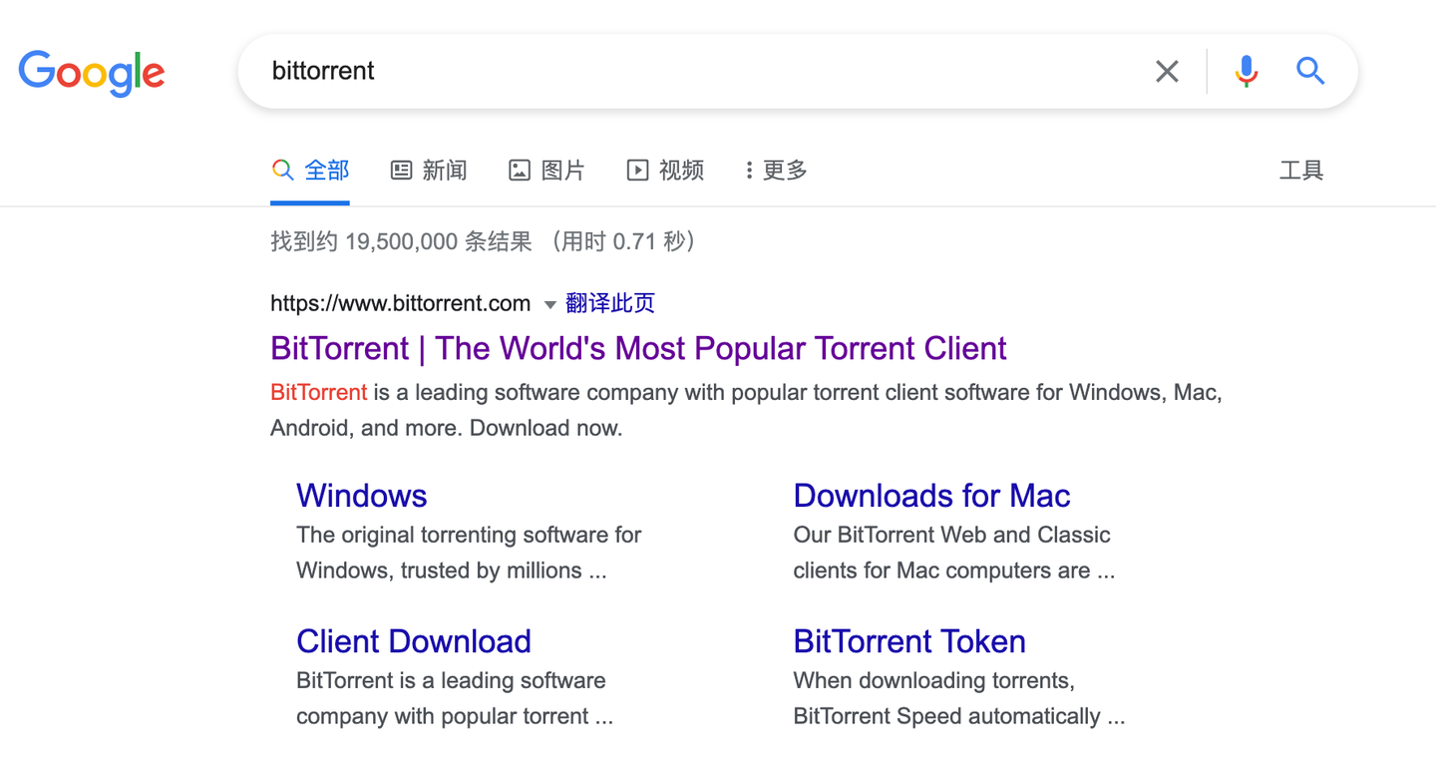The height and width of the screenshot is (761, 1436).
Task: Open the 翻译此页 translation link
Action: (609, 302)
